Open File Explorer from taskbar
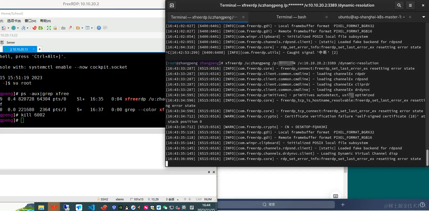 [x=41, y=208]
